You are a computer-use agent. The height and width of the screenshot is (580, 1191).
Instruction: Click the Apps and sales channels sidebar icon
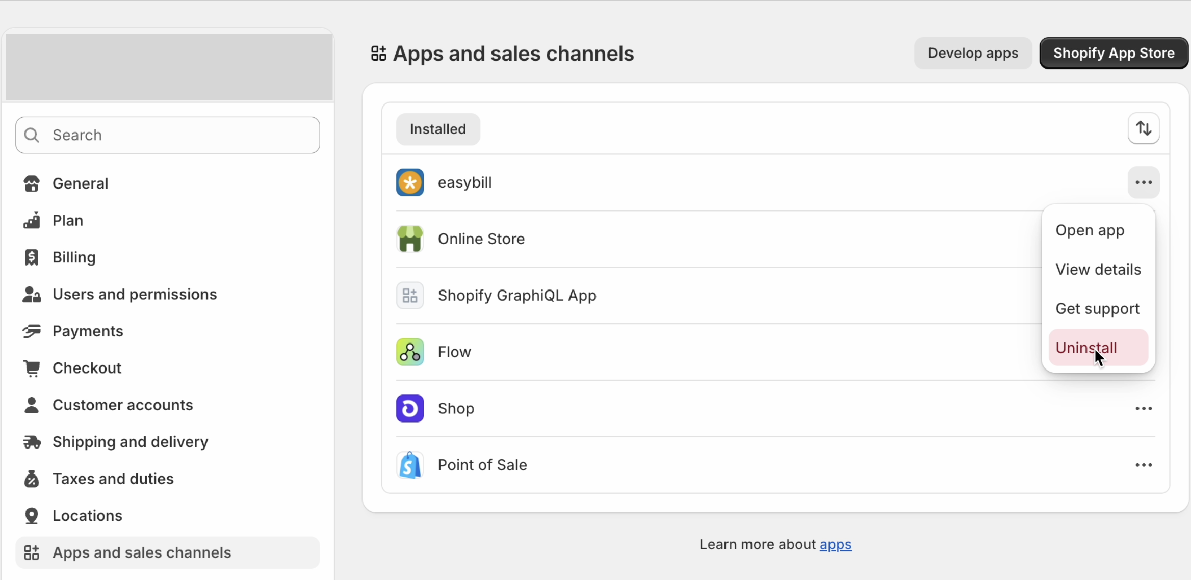click(x=32, y=552)
